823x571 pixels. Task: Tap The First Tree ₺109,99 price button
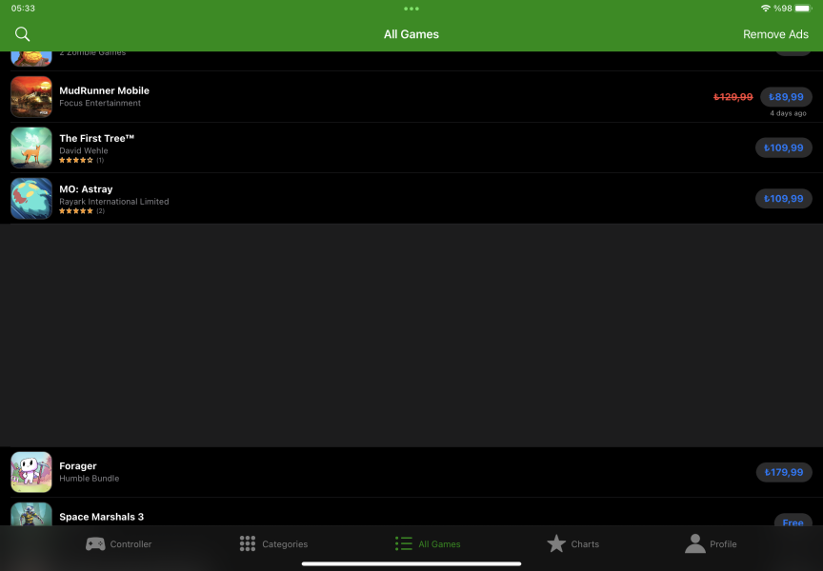(x=783, y=148)
